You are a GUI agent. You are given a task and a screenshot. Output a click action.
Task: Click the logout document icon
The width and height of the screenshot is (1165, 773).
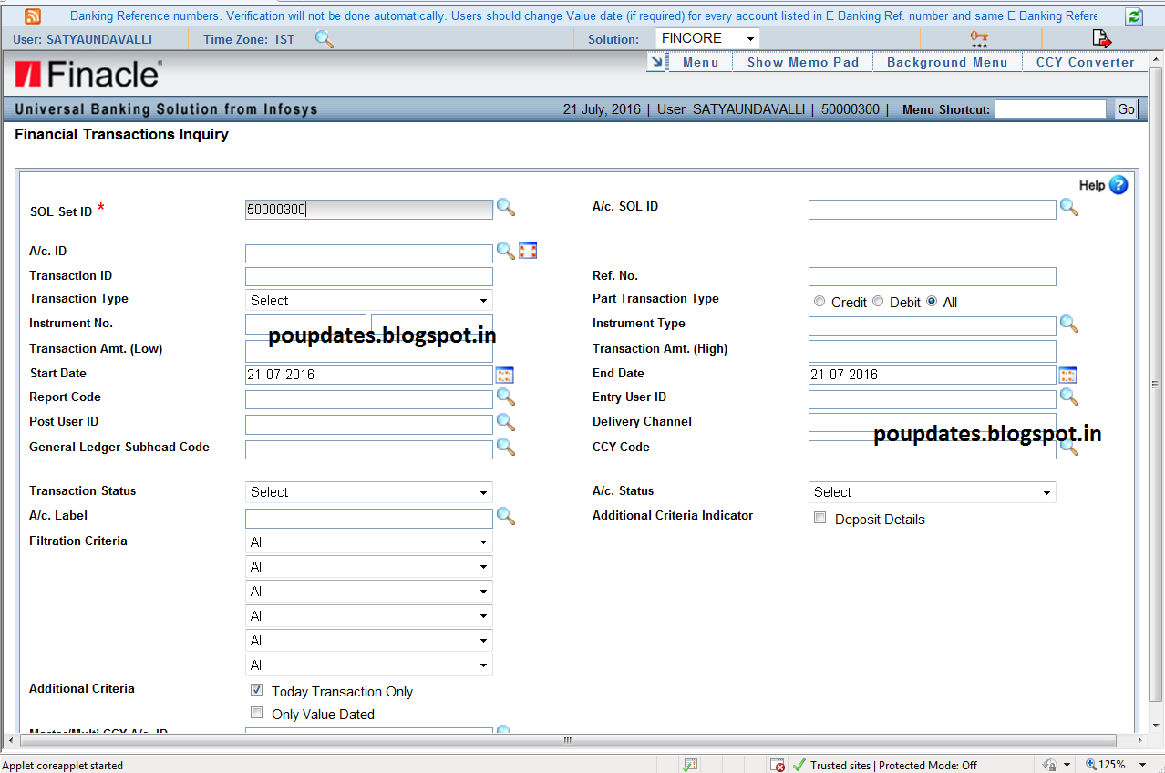(1101, 38)
